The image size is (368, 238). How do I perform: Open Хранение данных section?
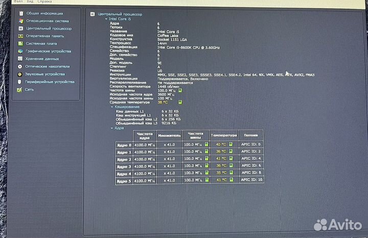42,59
